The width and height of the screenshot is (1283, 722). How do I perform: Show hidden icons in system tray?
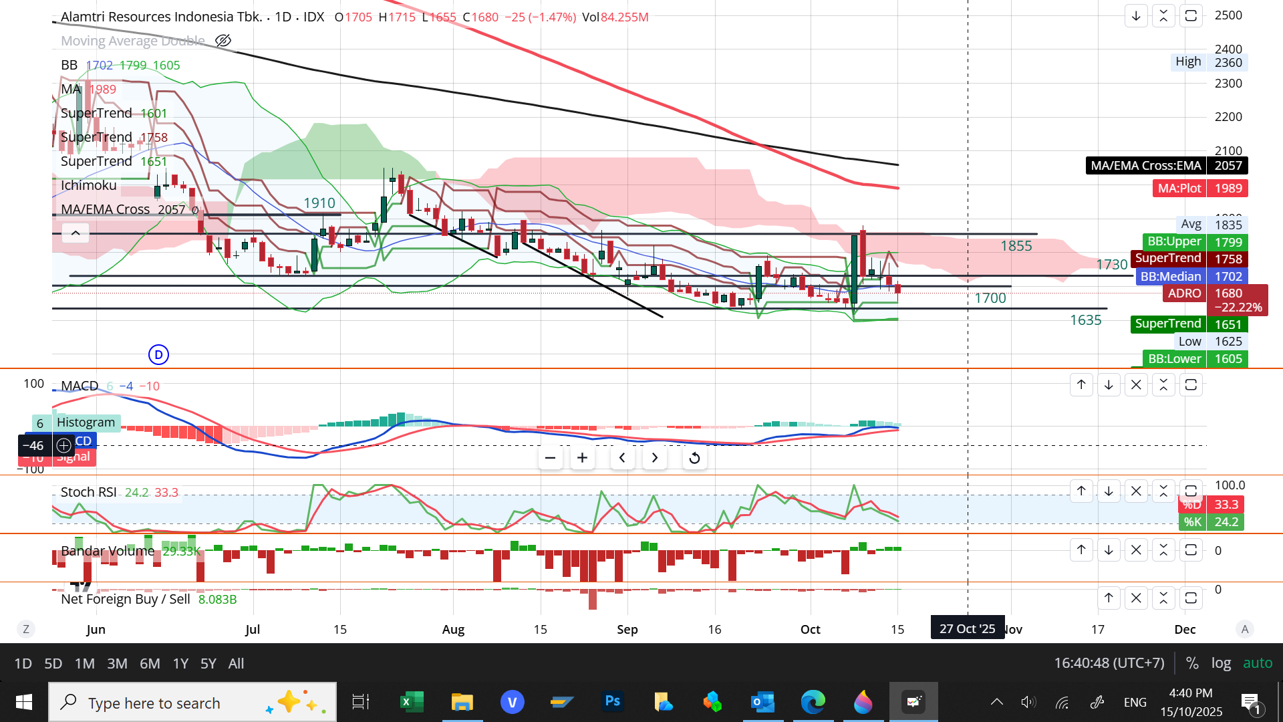tap(996, 702)
